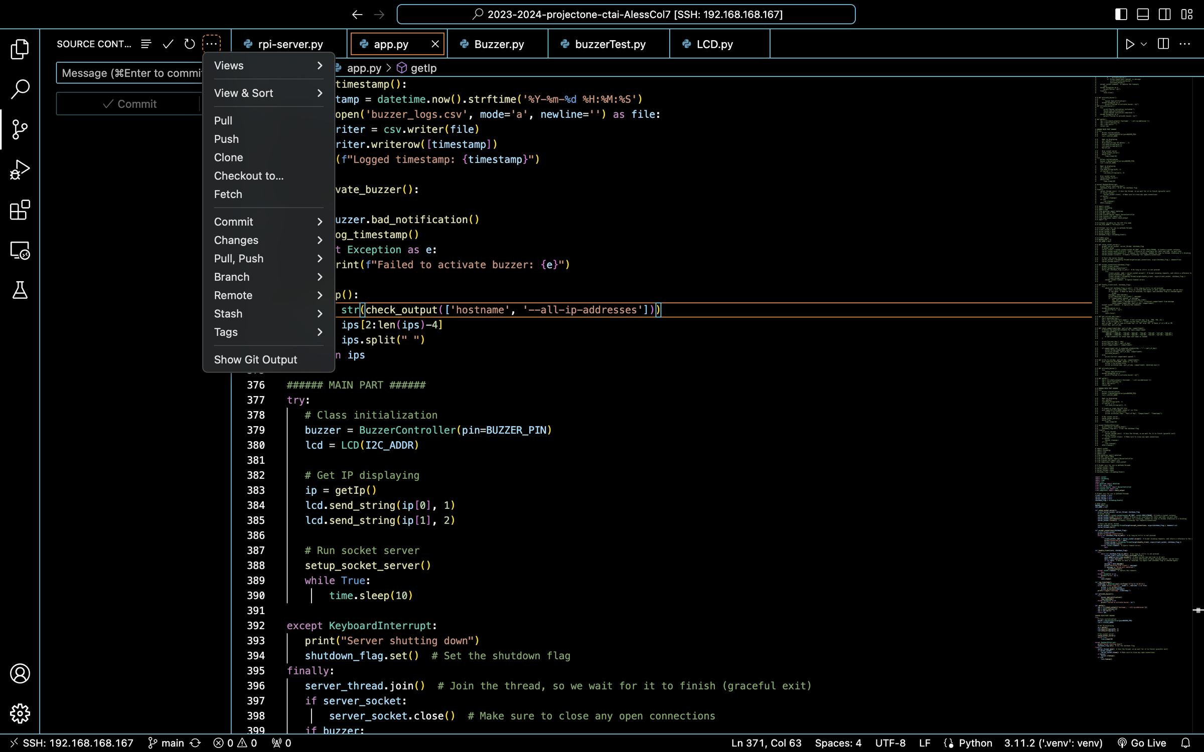Open the Explorer view icon

[x=20, y=49]
